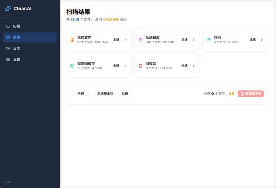Click the red trash icon on 回收站 card
This screenshot has width=276, height=188.
tap(140, 66)
